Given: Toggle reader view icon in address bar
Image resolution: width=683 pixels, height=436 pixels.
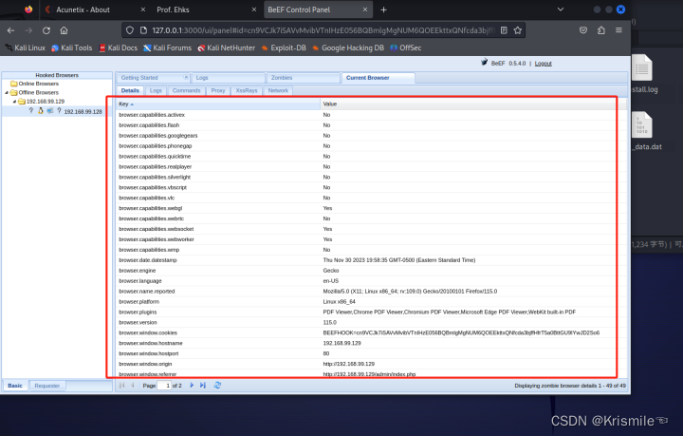Looking at the screenshot, I should click(504, 30).
